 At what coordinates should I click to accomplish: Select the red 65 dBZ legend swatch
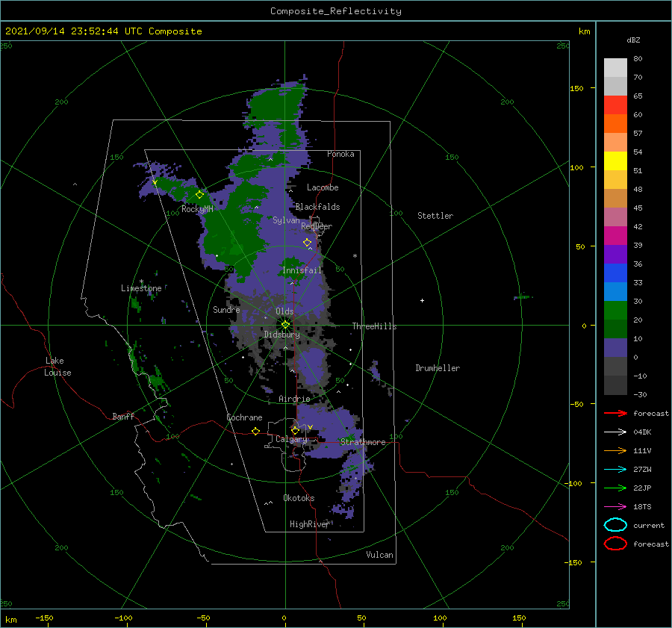pos(615,105)
